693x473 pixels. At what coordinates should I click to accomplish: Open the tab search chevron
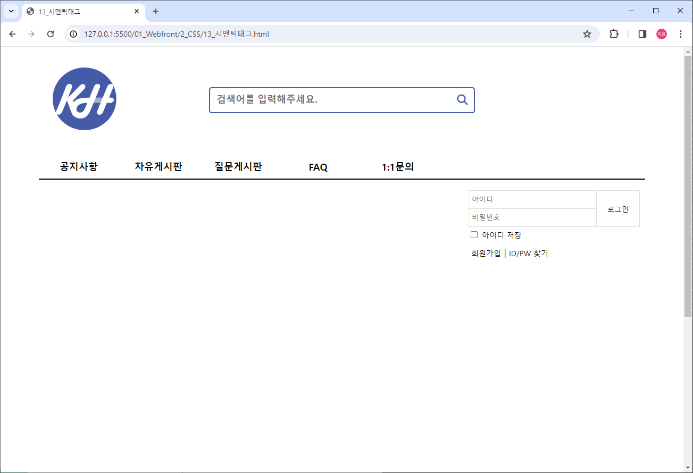pyautogui.click(x=11, y=11)
